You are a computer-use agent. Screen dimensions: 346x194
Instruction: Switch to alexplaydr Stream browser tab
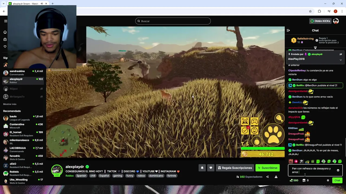tap(28, 4)
